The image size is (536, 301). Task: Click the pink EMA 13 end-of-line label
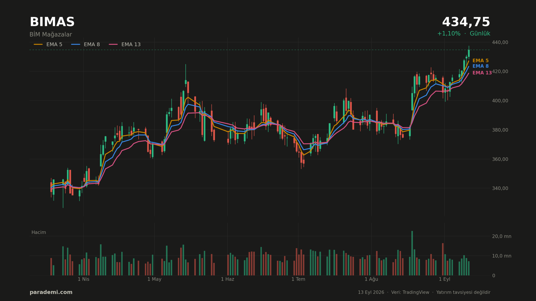click(482, 73)
